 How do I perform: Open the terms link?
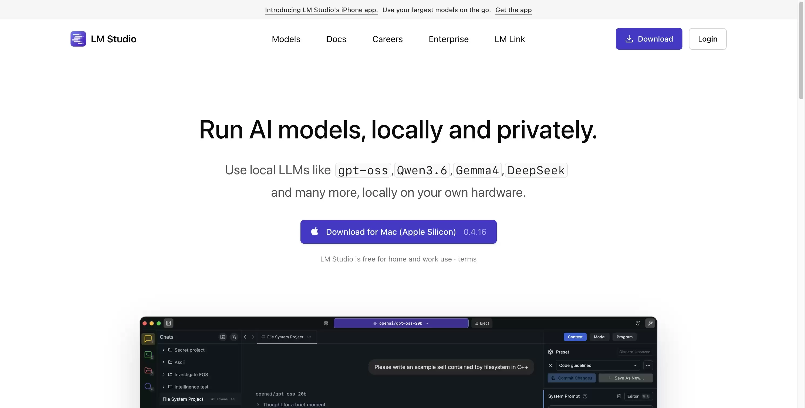(467, 259)
